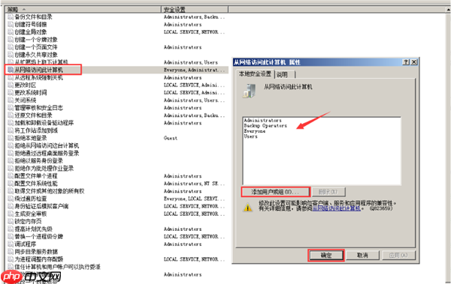451x284 pixels.
Task: Click the icon beside 备份文件和目录 policy
Action: pos(11,17)
